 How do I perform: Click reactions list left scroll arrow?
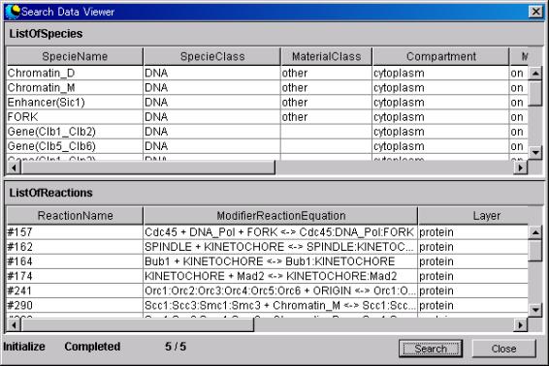click(x=14, y=325)
